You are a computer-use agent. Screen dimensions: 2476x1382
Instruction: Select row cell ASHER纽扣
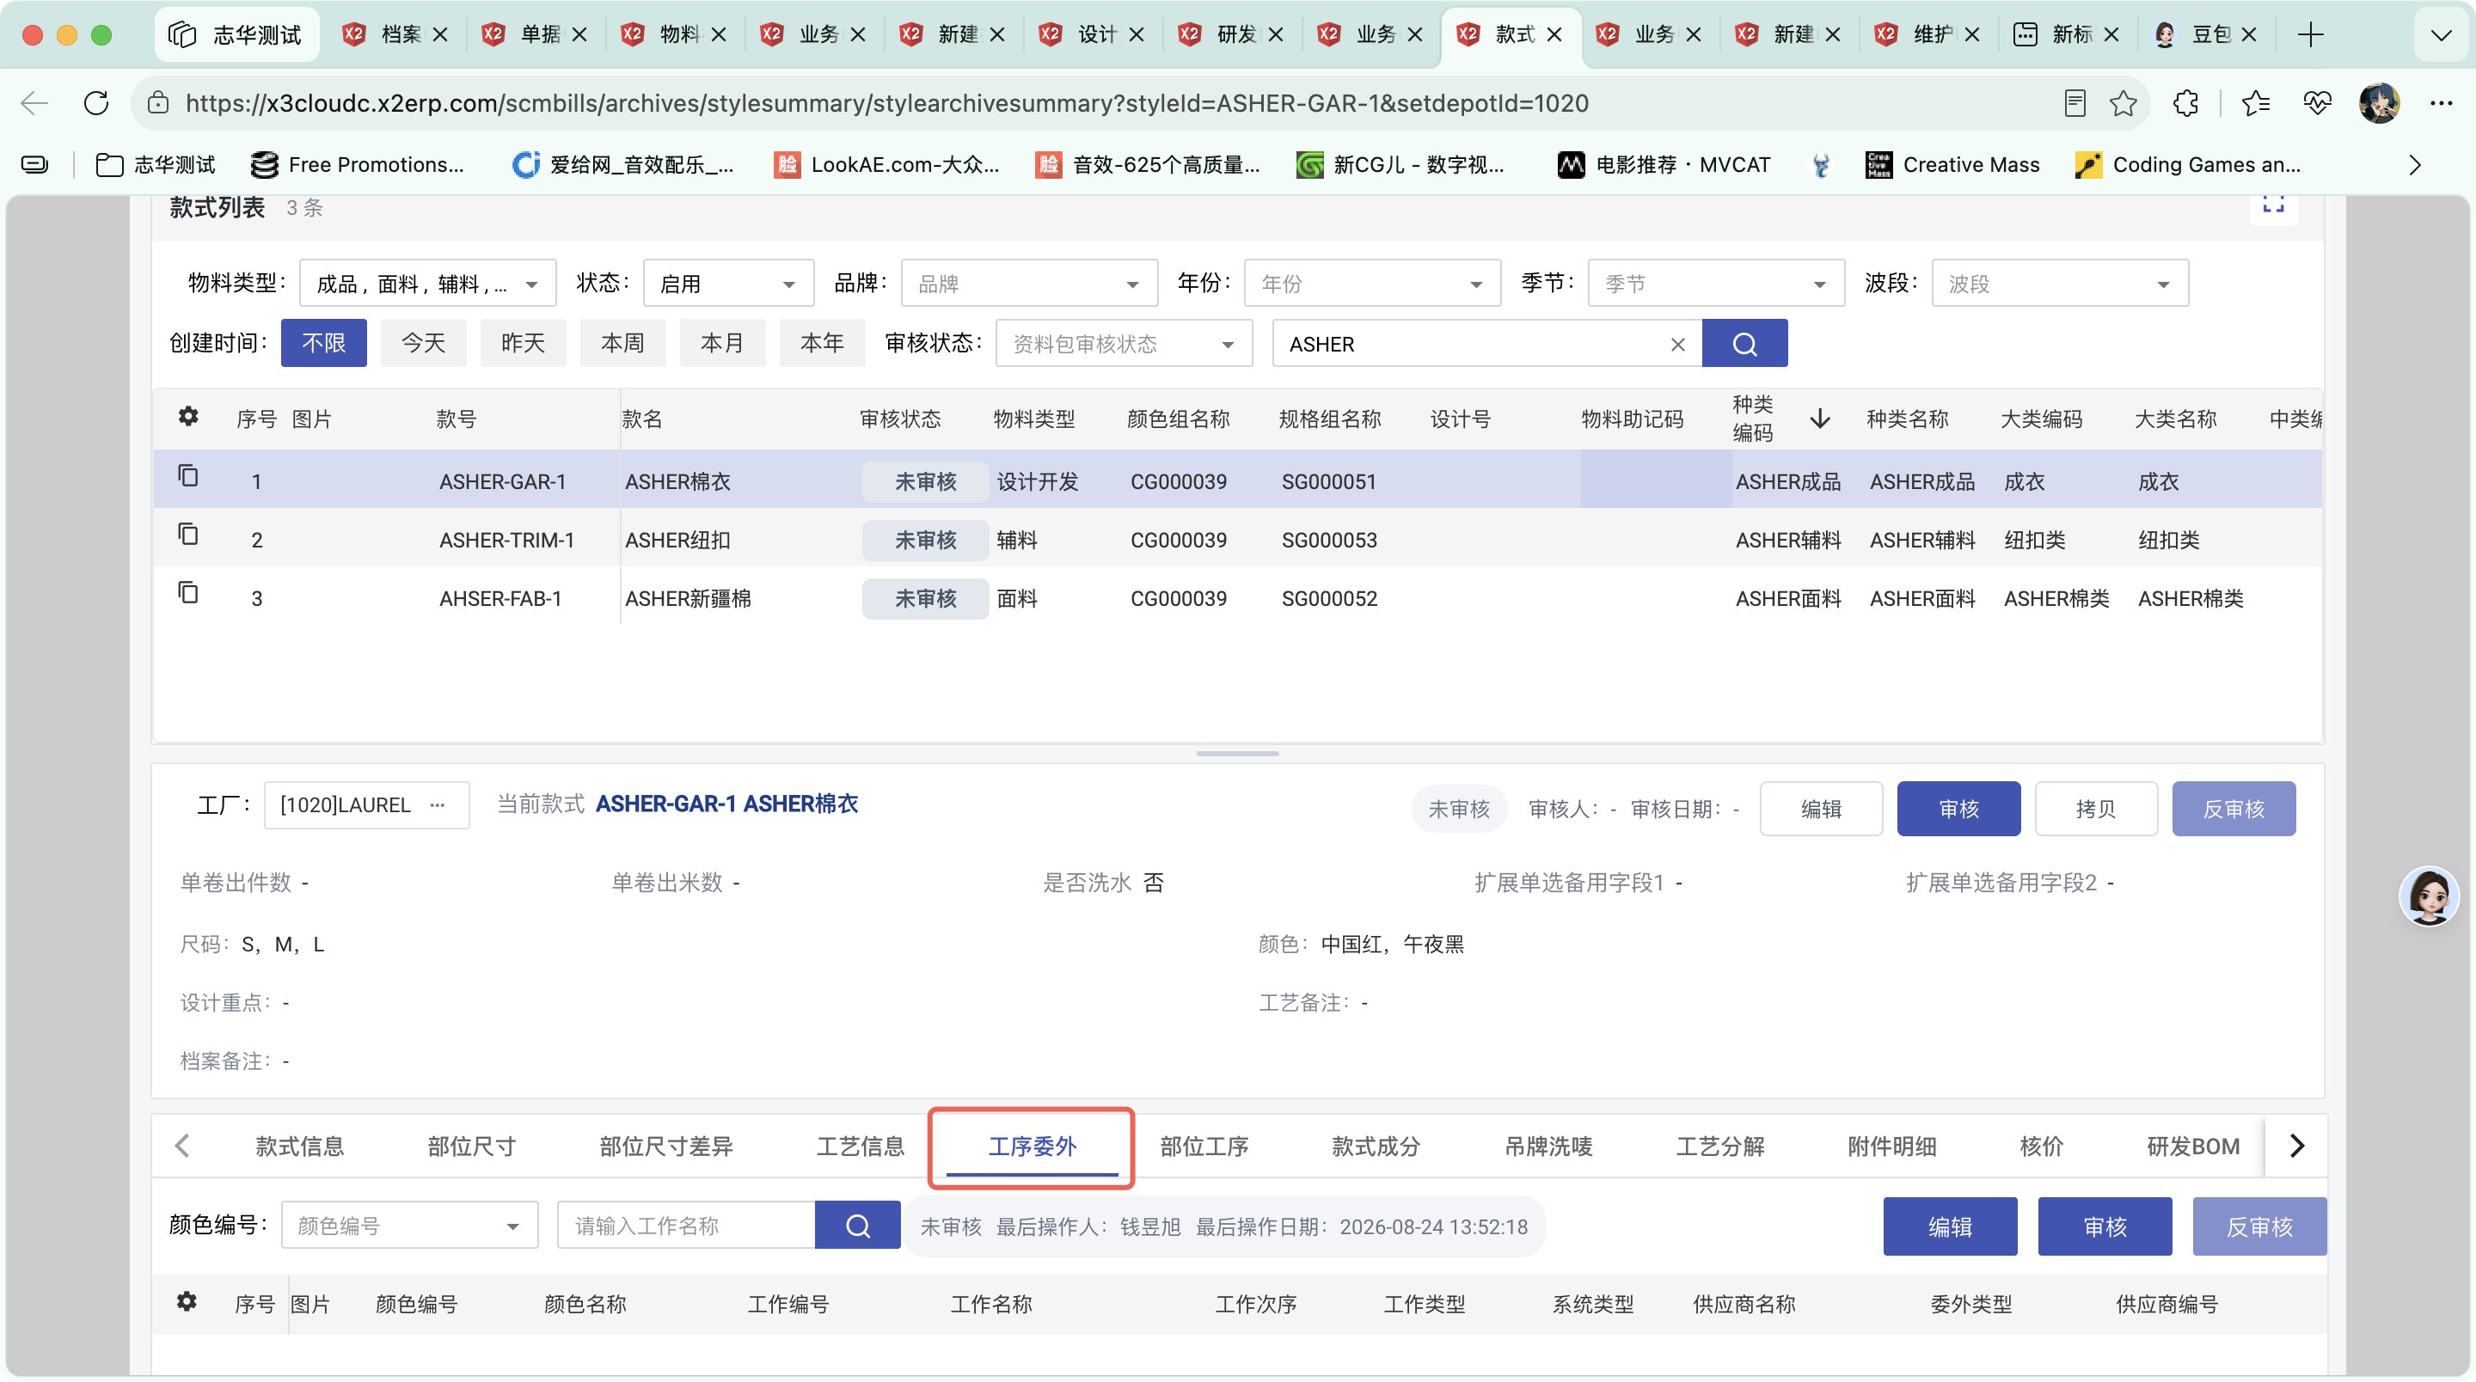[x=677, y=540]
